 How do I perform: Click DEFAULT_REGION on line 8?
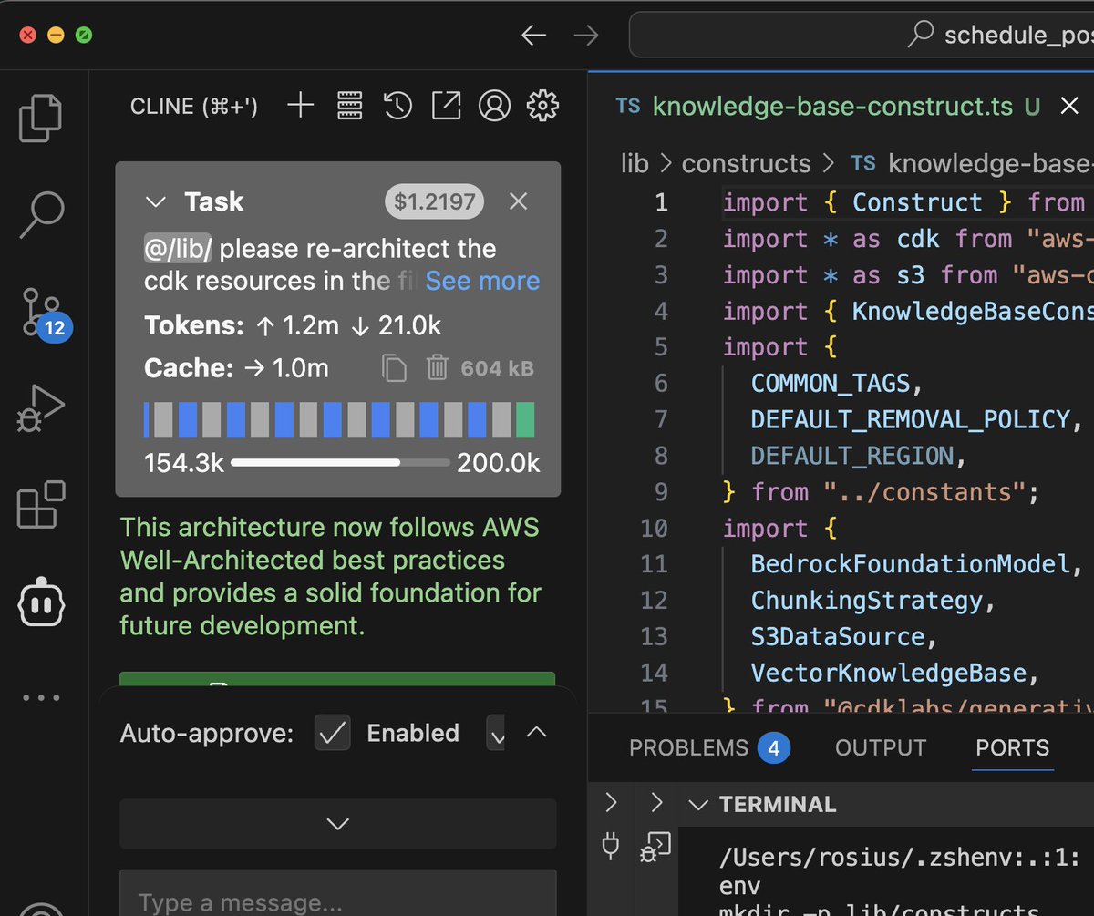tap(851, 456)
